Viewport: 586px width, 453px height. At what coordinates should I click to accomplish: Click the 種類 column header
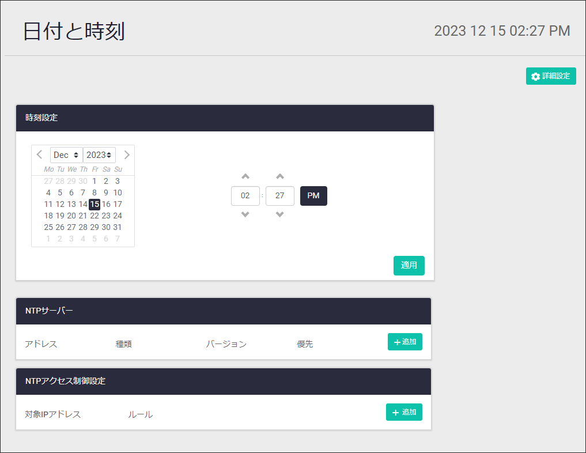pyautogui.click(x=123, y=344)
